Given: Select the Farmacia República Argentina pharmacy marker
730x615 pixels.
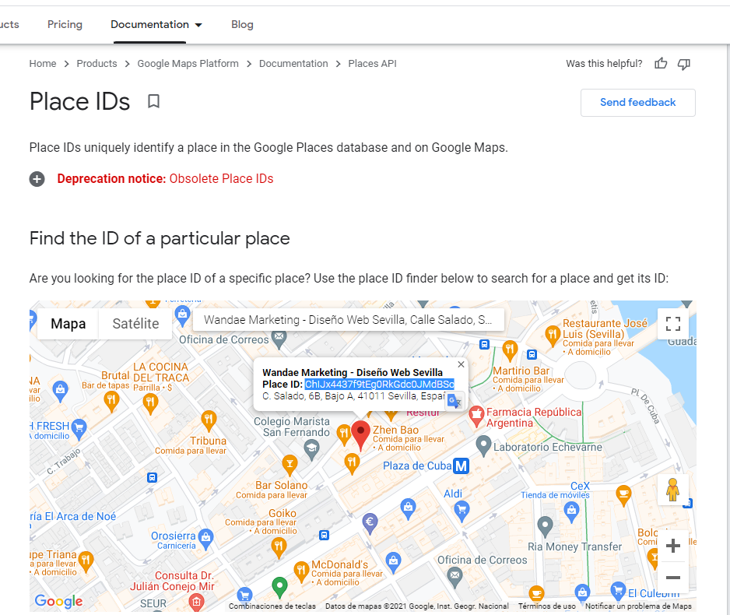Looking at the screenshot, I should [476, 416].
